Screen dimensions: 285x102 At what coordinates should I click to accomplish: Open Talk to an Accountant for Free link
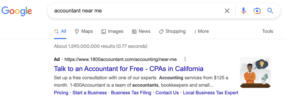[x=129, y=69]
